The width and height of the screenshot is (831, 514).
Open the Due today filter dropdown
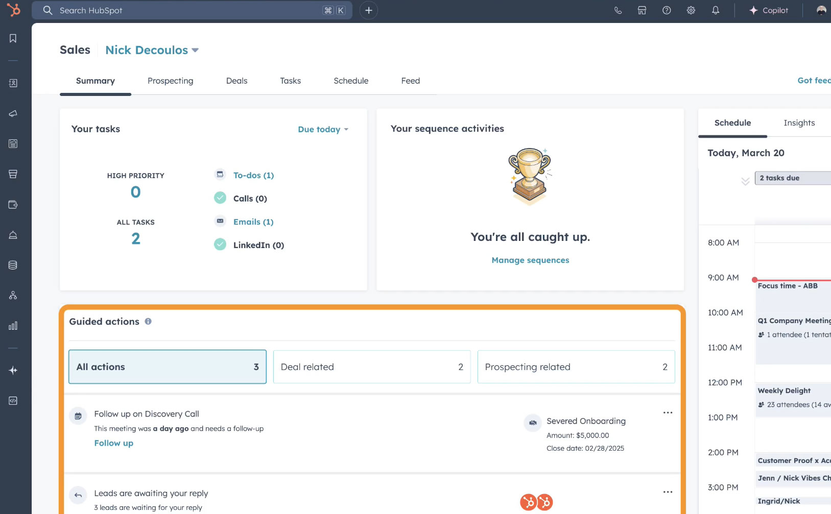tap(323, 129)
